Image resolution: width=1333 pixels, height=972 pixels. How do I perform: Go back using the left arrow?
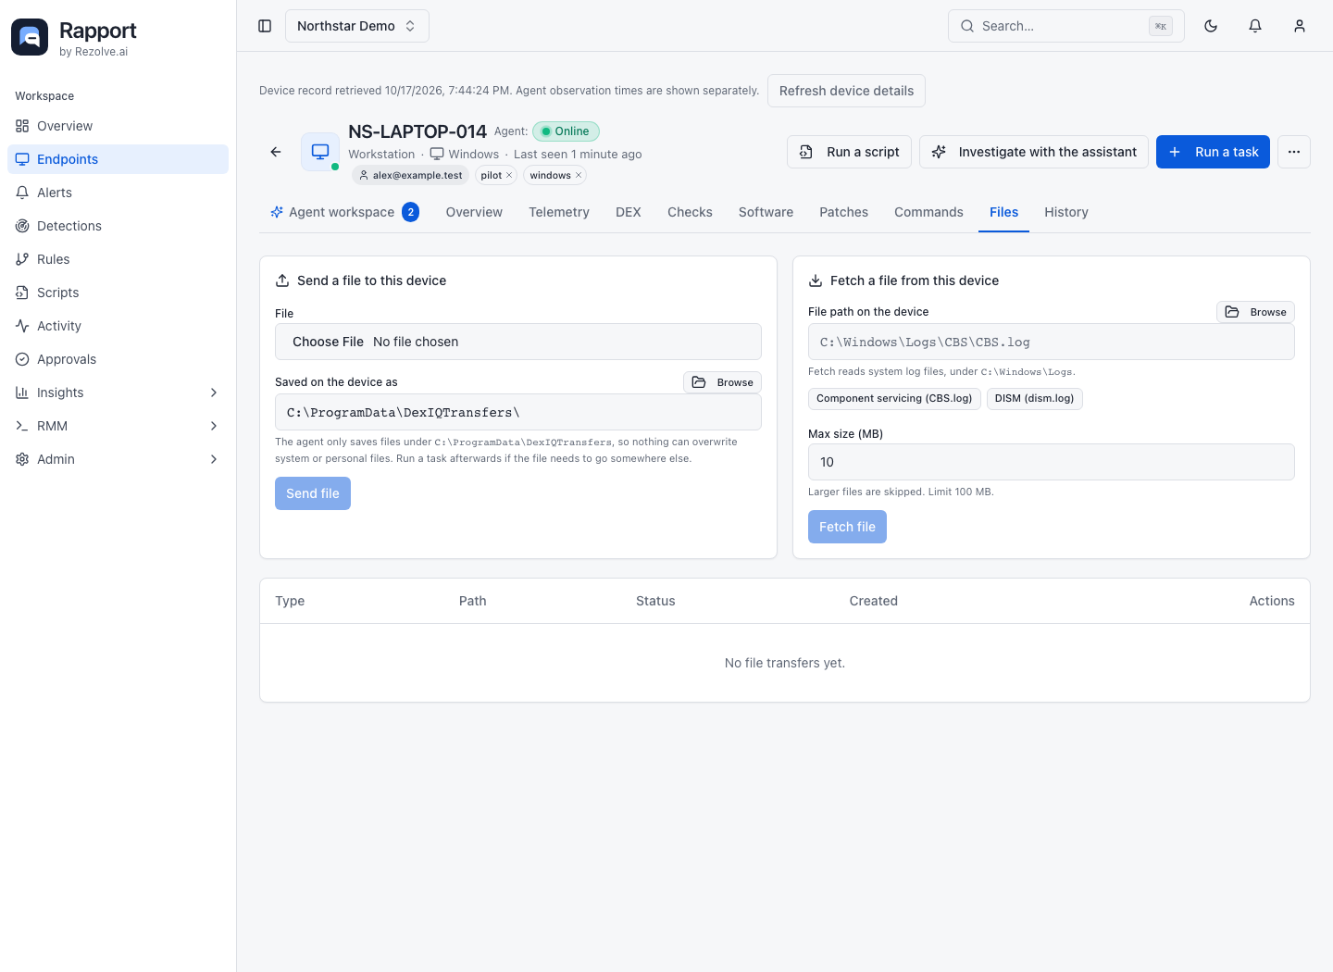point(276,152)
